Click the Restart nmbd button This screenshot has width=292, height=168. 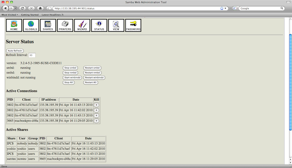pos(92,73)
